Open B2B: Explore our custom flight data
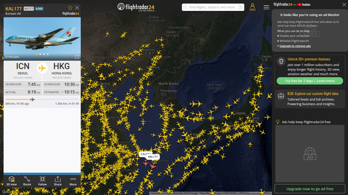Image resolution: width=348 pixels, height=195 pixels. [313, 94]
